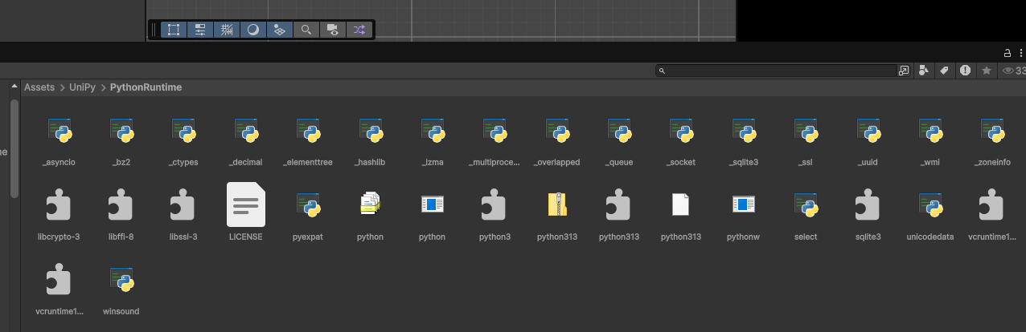Select the select Python module file
Viewport: 1026px width, 332px height.
point(805,215)
